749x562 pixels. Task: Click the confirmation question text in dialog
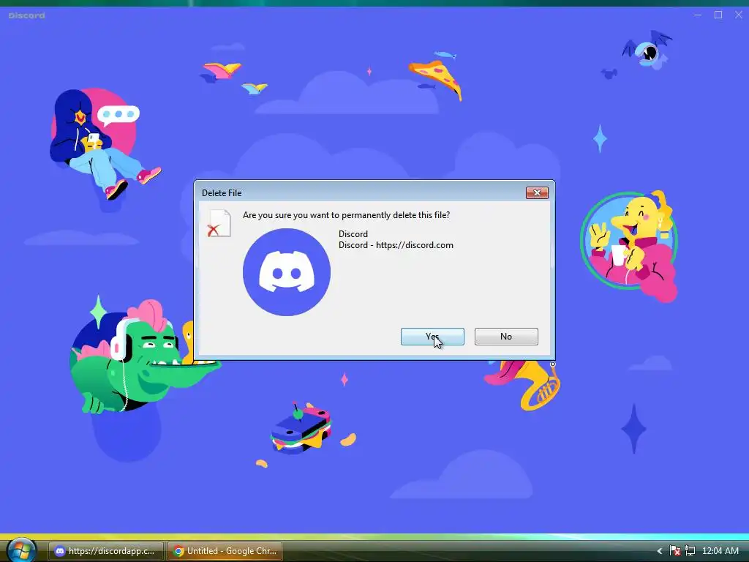346,215
